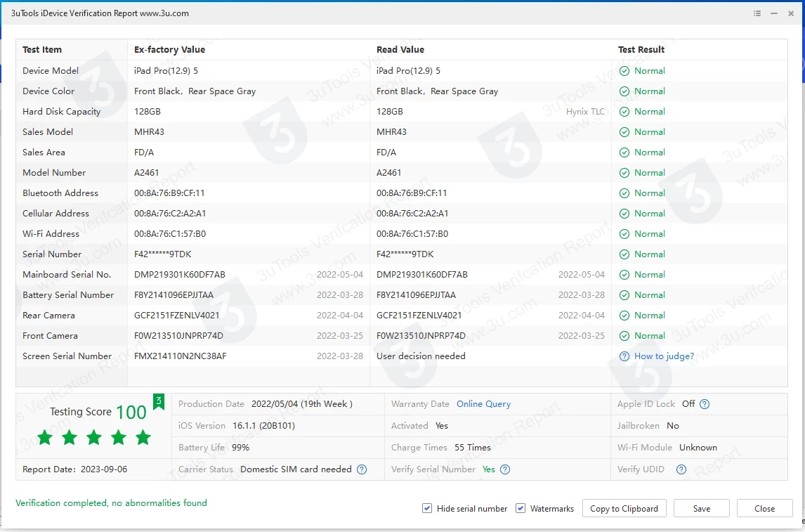Screen dimensions: 805x532
Task: Select the Screen Serial Number row label
Action: click(67, 356)
